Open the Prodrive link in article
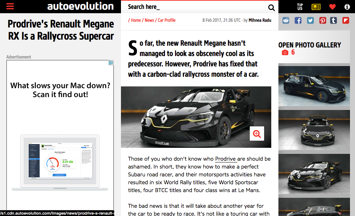 [x=225, y=159]
